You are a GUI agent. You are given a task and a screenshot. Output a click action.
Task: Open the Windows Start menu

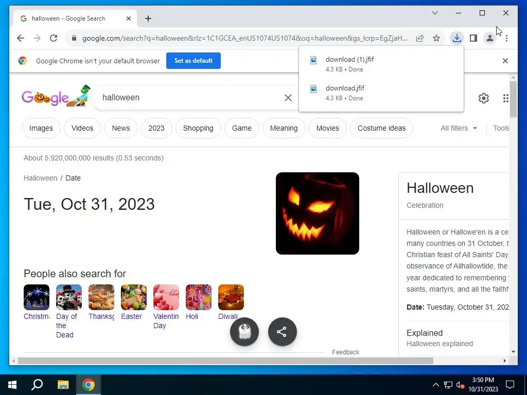point(12,385)
